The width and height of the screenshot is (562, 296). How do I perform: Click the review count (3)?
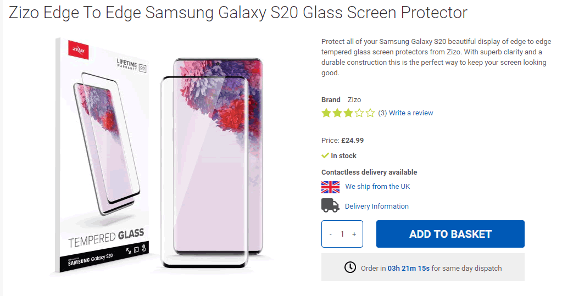pos(382,113)
